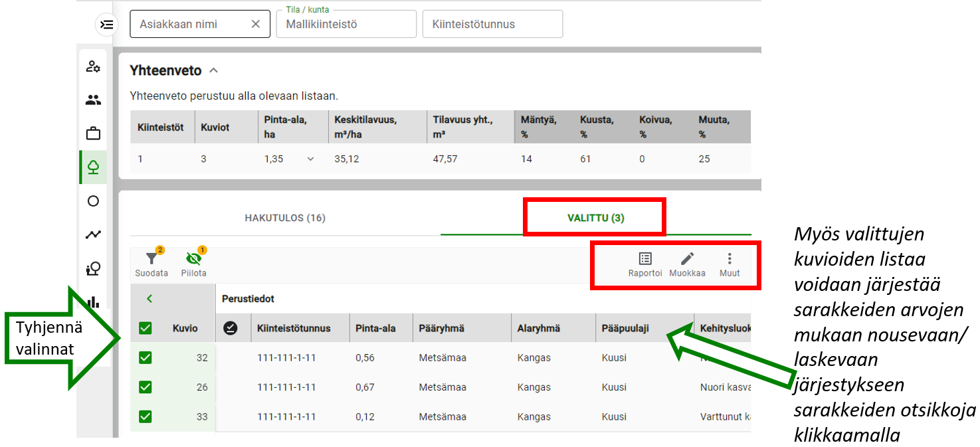
Task: Toggle the sidebar menu collapse icon
Action: point(106,25)
